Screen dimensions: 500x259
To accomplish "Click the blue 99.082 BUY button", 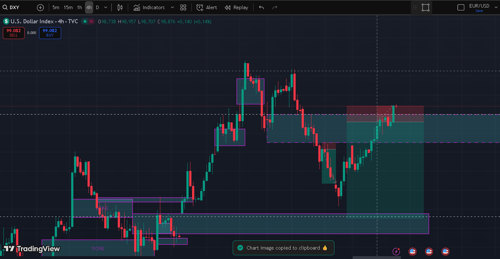I will click(50, 33).
